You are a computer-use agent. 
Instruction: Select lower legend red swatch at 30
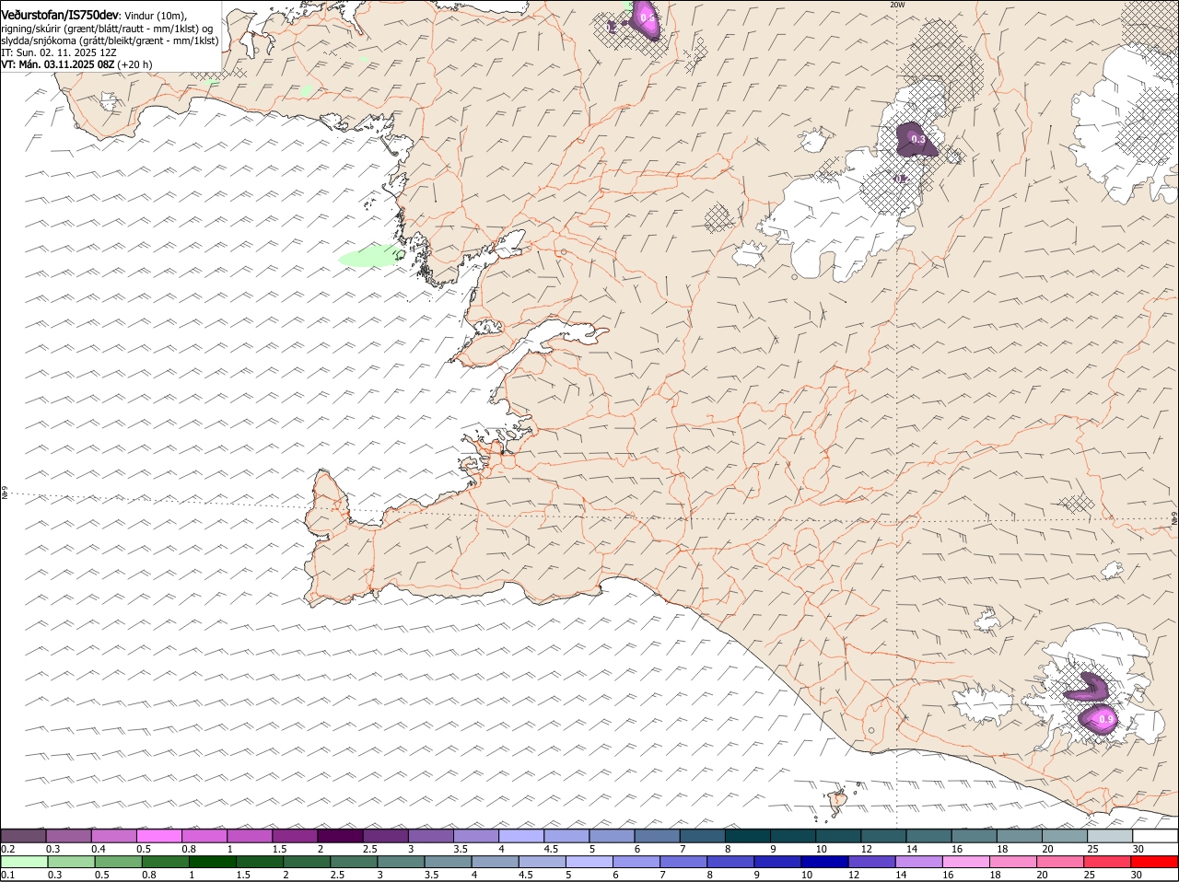click(1155, 862)
